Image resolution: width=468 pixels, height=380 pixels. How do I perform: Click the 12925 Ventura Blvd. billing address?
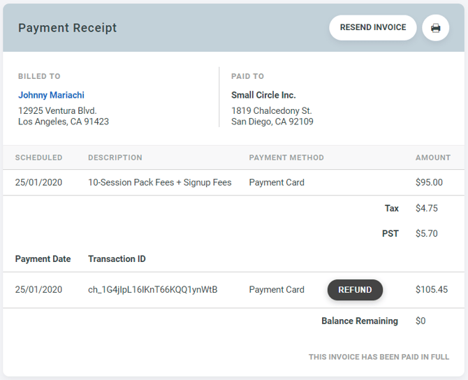(57, 110)
